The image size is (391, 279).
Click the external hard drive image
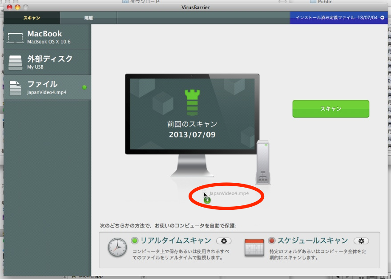263,162
